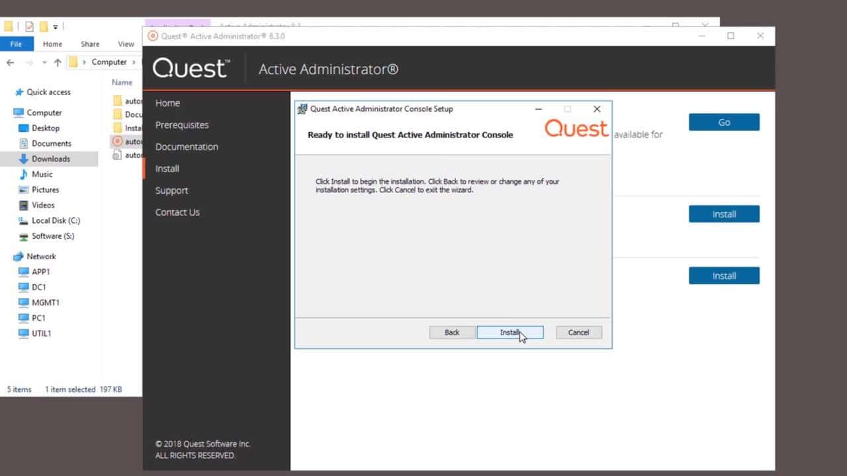
Task: Open the Prerequisites page in sidebar
Action: tap(182, 125)
